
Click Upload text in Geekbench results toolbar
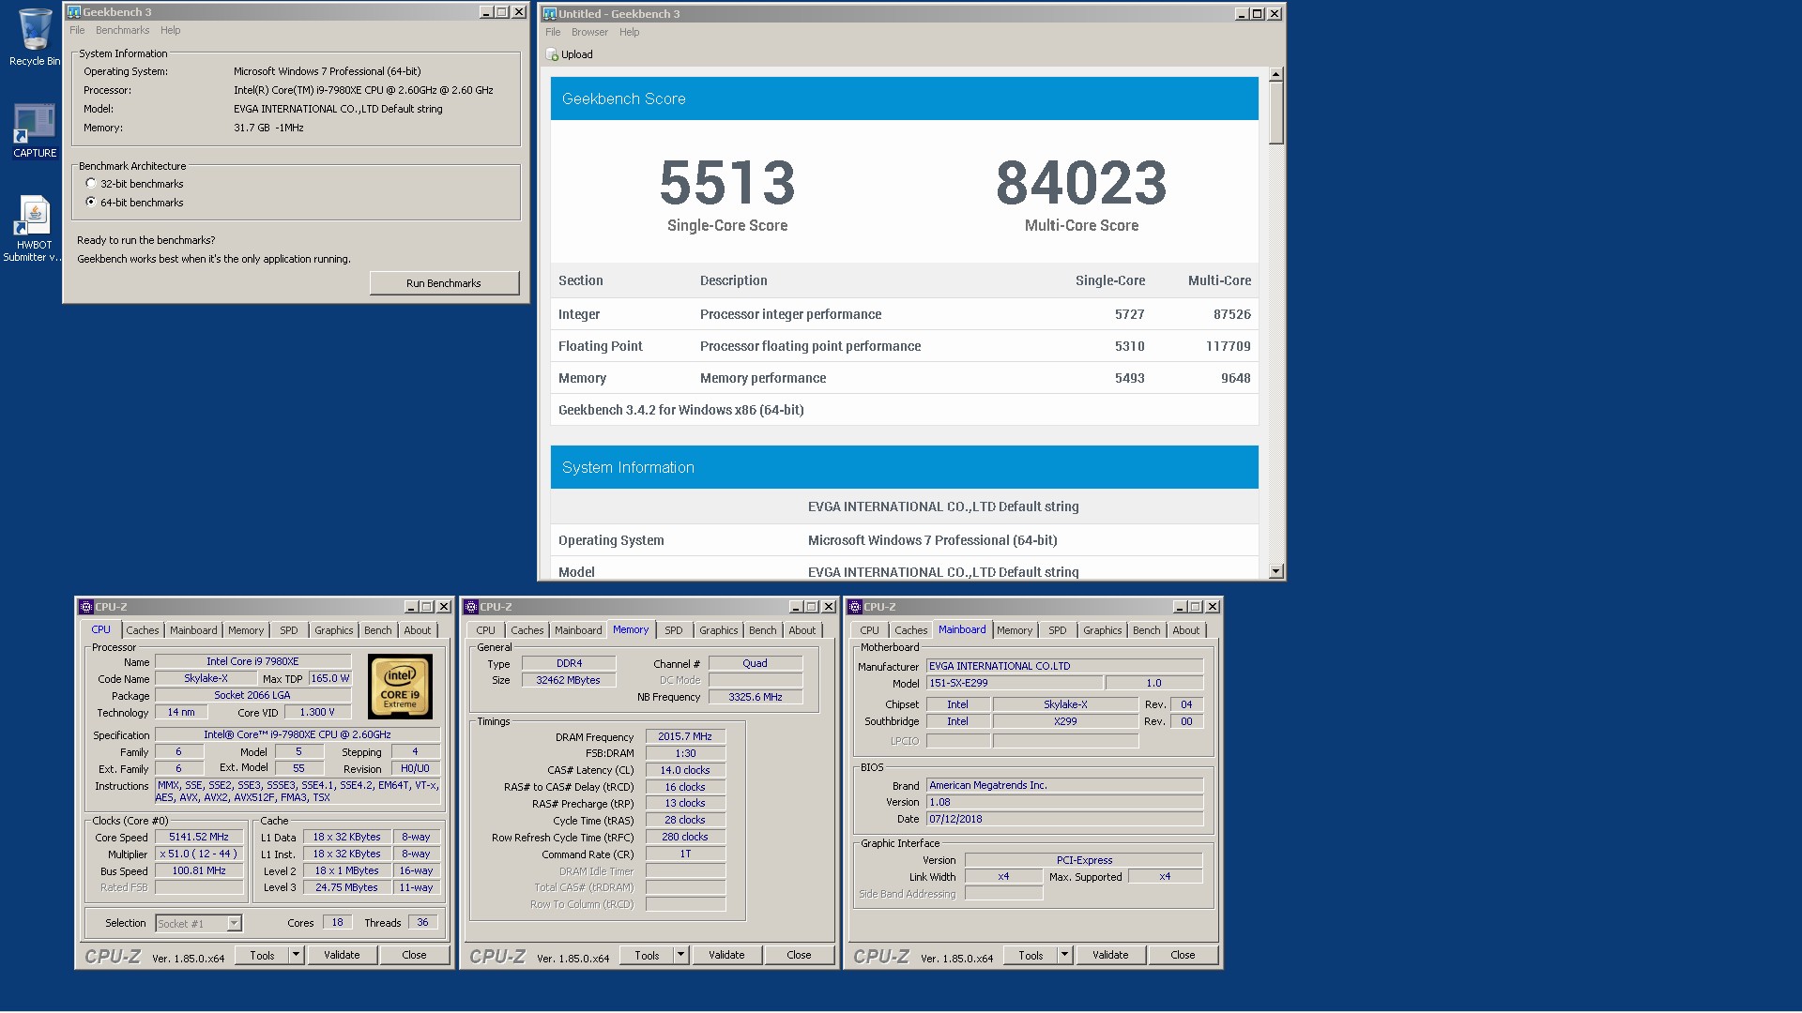pyautogui.click(x=577, y=54)
